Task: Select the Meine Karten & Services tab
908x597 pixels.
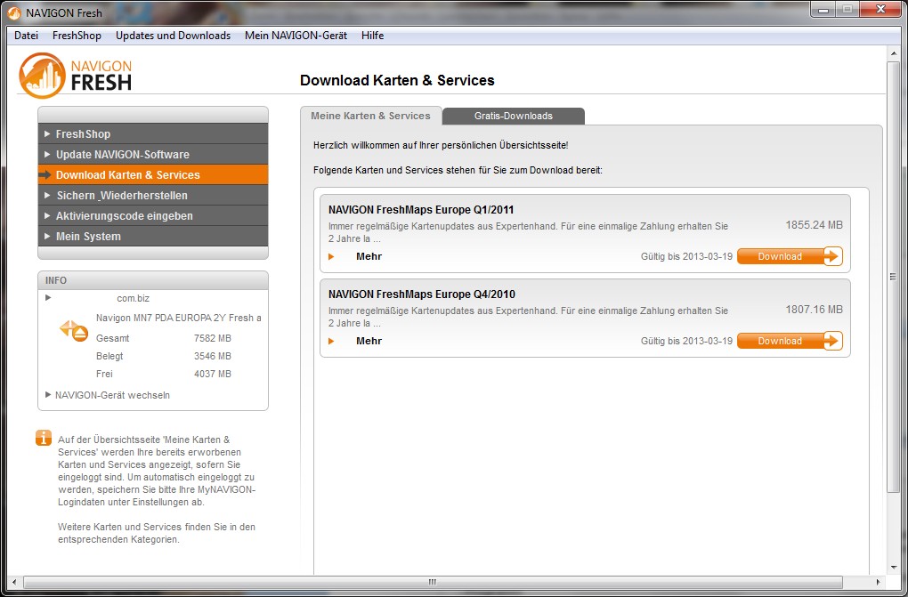Action: [x=370, y=116]
